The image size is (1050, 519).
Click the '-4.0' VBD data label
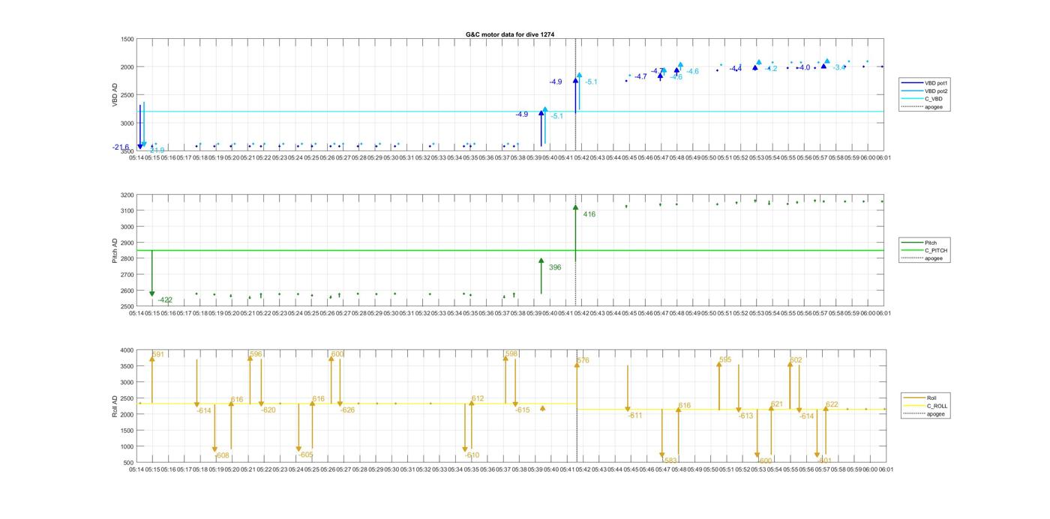[x=802, y=67]
